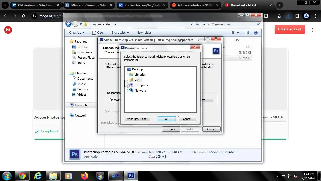The image size is (321, 181).
Task: Click Cancel button in Photoshop installer
Action: [x=211, y=129]
